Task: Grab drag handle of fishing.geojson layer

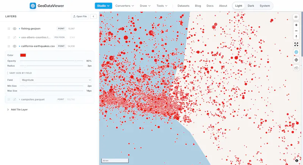Action: pyautogui.click(x=9, y=29)
